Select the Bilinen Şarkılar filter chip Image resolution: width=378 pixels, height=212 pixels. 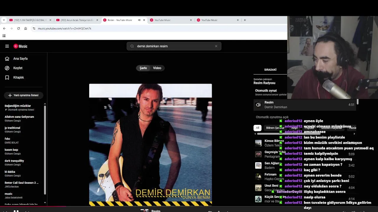coord(275,128)
